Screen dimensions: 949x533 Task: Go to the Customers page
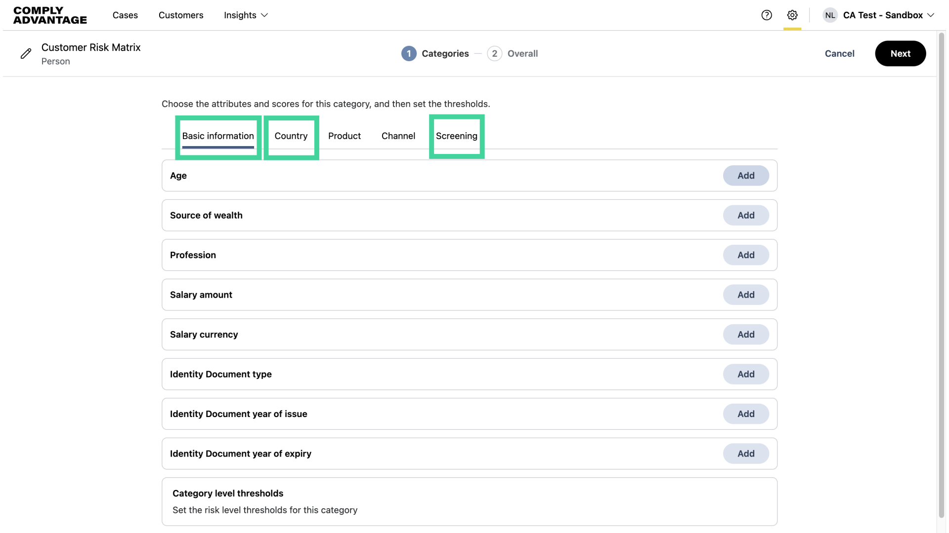point(181,15)
